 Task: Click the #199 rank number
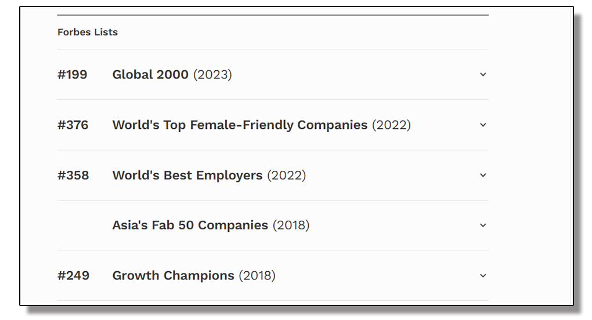(x=73, y=74)
